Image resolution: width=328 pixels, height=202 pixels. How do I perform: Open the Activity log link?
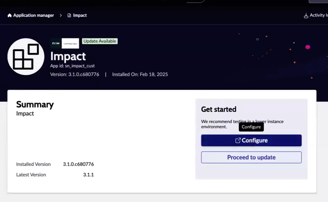click(319, 15)
